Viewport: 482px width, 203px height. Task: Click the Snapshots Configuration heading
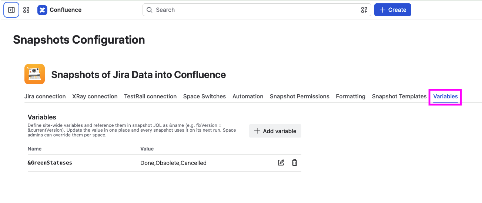click(x=79, y=40)
